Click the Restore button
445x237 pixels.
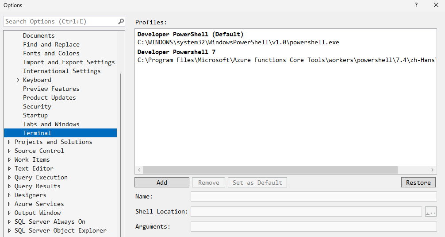click(x=418, y=183)
